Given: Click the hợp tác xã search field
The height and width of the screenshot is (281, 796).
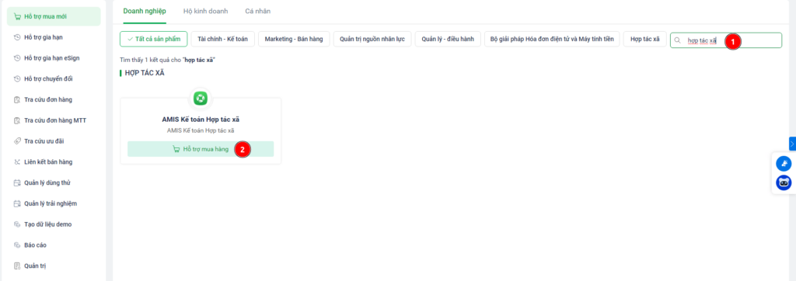Looking at the screenshot, I should pyautogui.click(x=726, y=40).
